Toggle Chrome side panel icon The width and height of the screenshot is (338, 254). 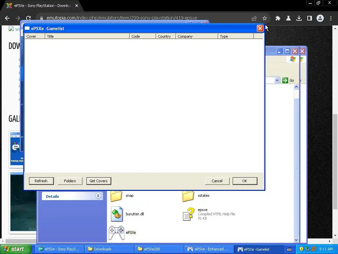(310, 19)
